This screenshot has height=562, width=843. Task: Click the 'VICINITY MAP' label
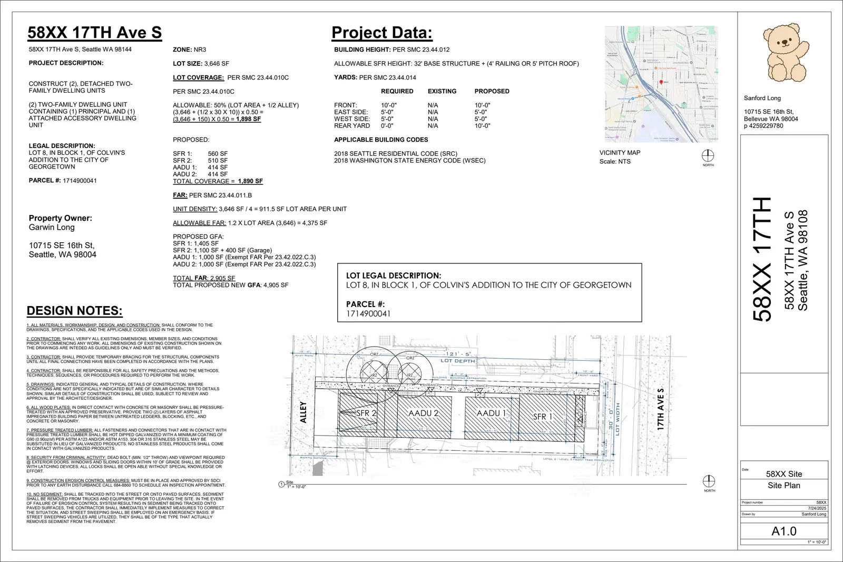pyautogui.click(x=620, y=153)
